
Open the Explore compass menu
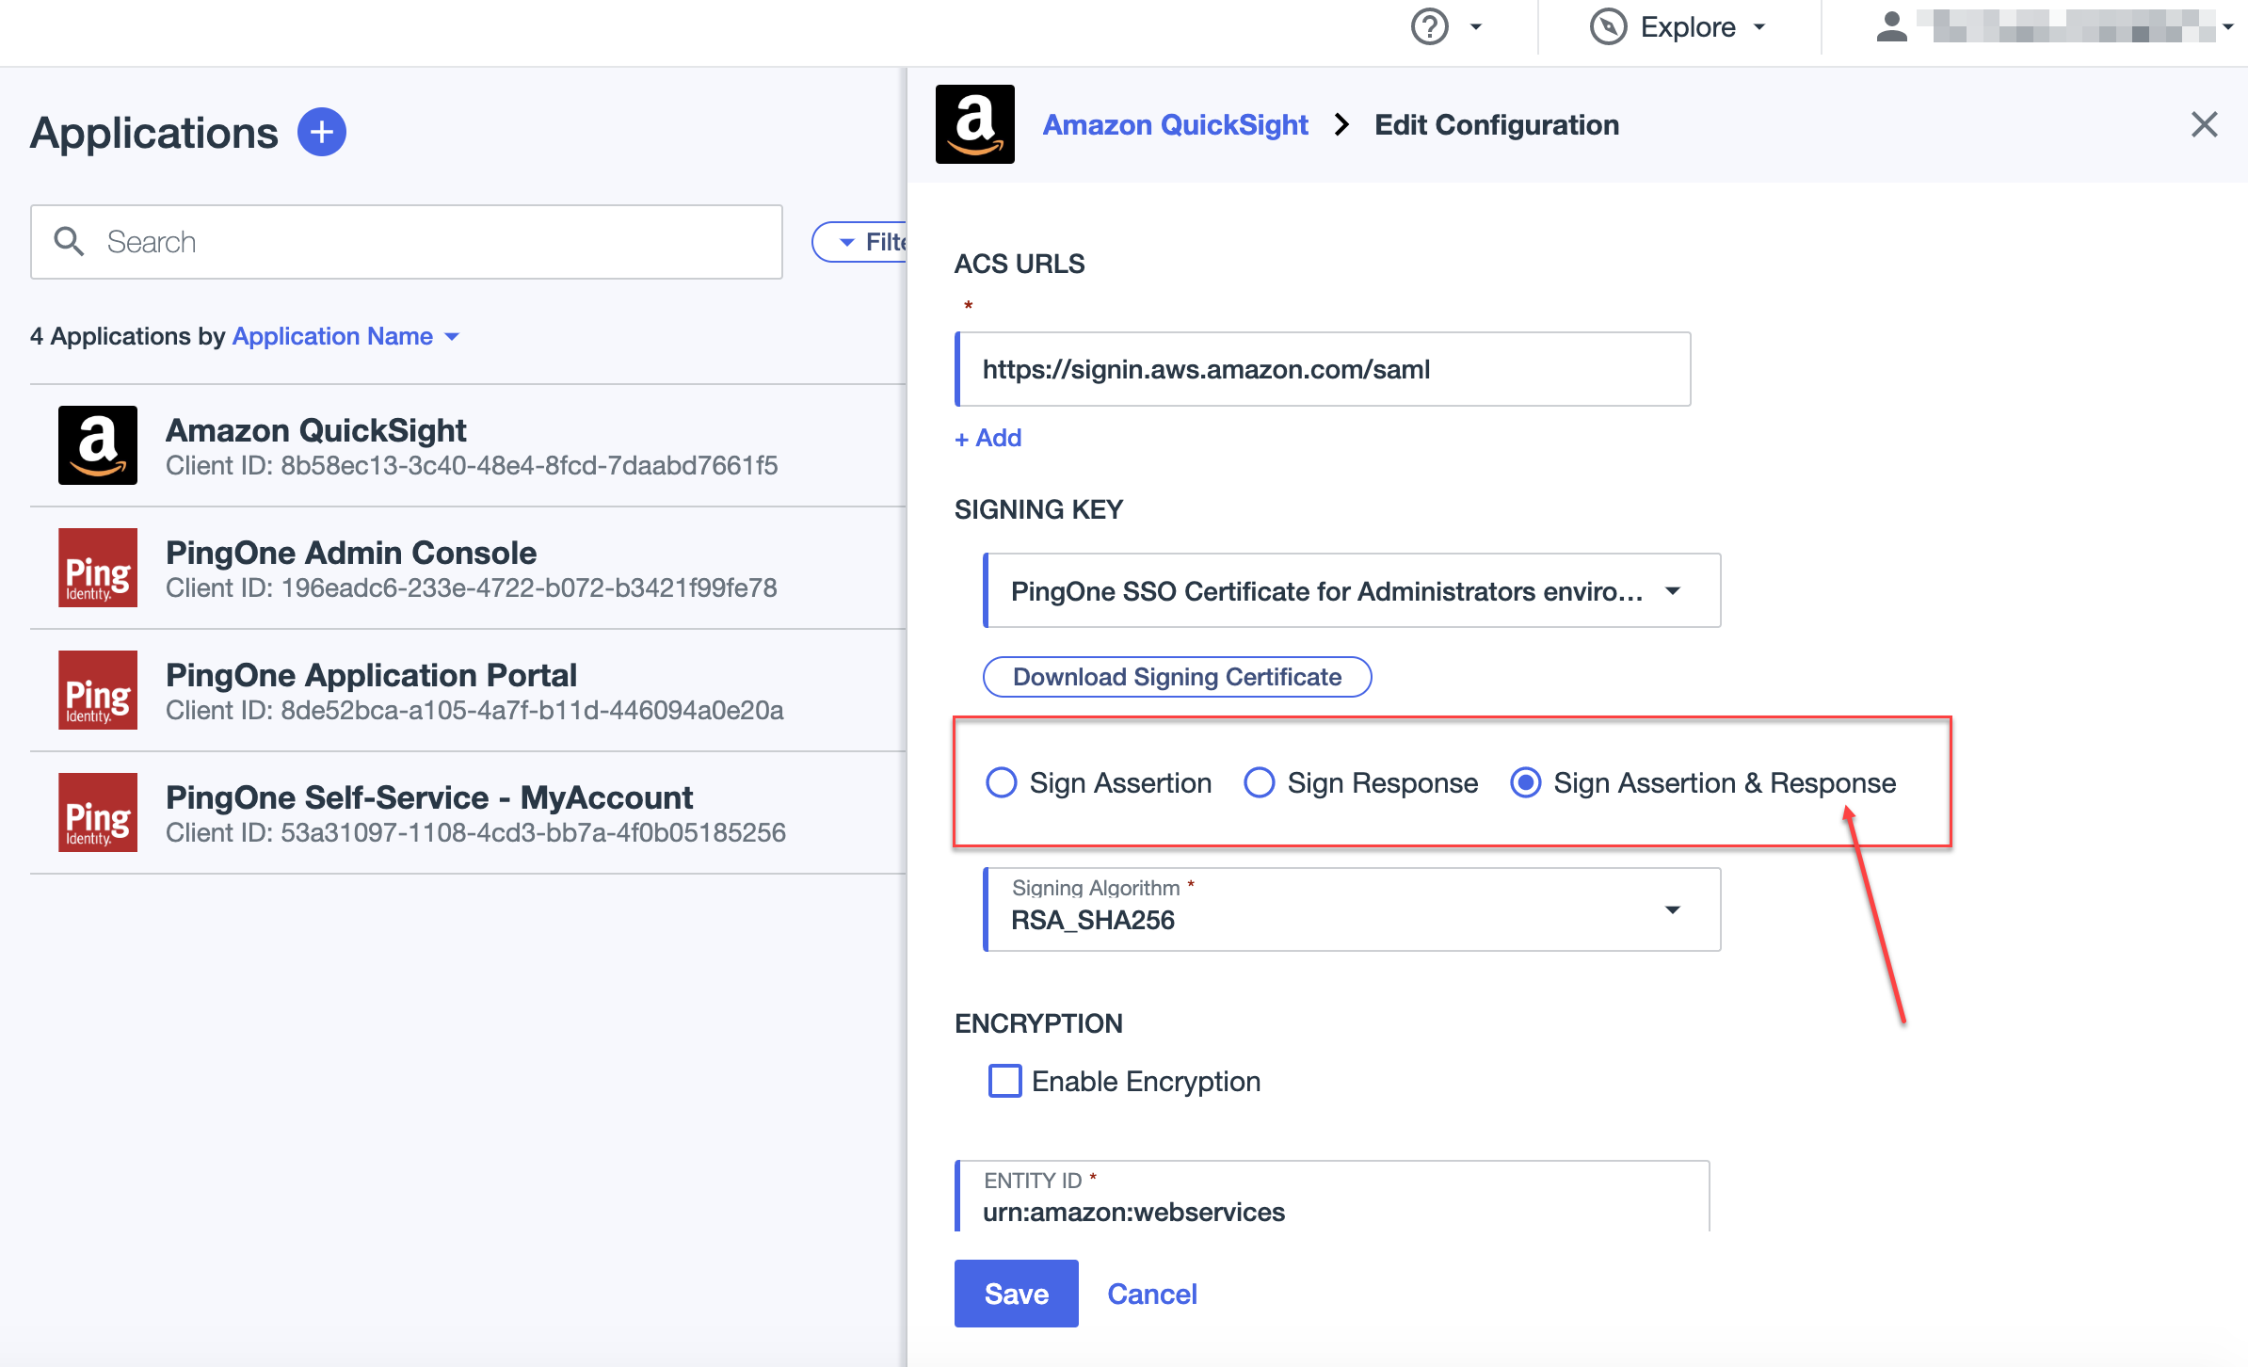1678,27
